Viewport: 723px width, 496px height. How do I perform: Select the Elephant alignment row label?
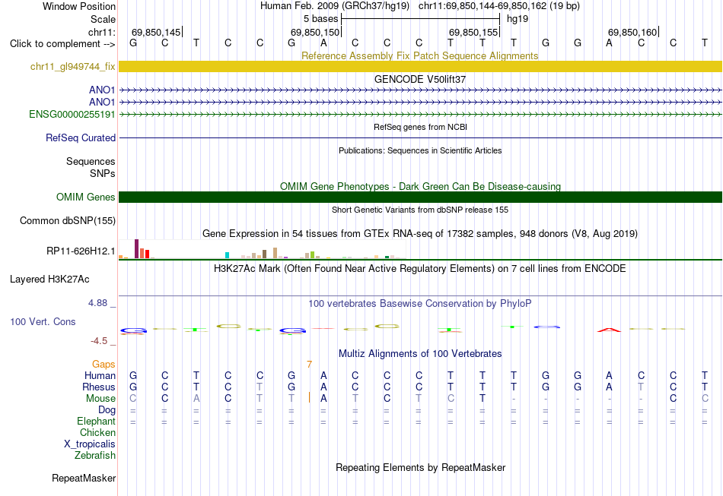pyautogui.click(x=96, y=422)
